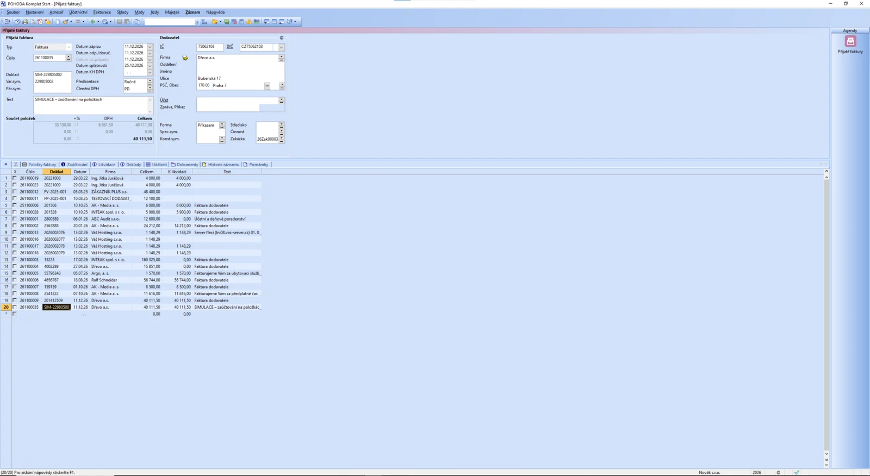Tick the checkbox on row 3 ZÁKAZNÍK PLUS
Screen dimensions: 870x476
pos(15,191)
